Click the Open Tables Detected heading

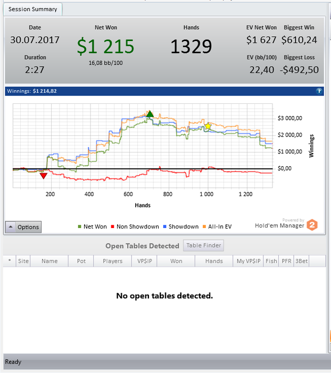pyautogui.click(x=142, y=246)
